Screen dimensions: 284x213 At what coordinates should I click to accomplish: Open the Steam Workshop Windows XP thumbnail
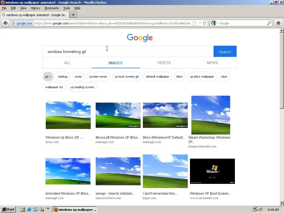pyautogui.click(x=211, y=115)
